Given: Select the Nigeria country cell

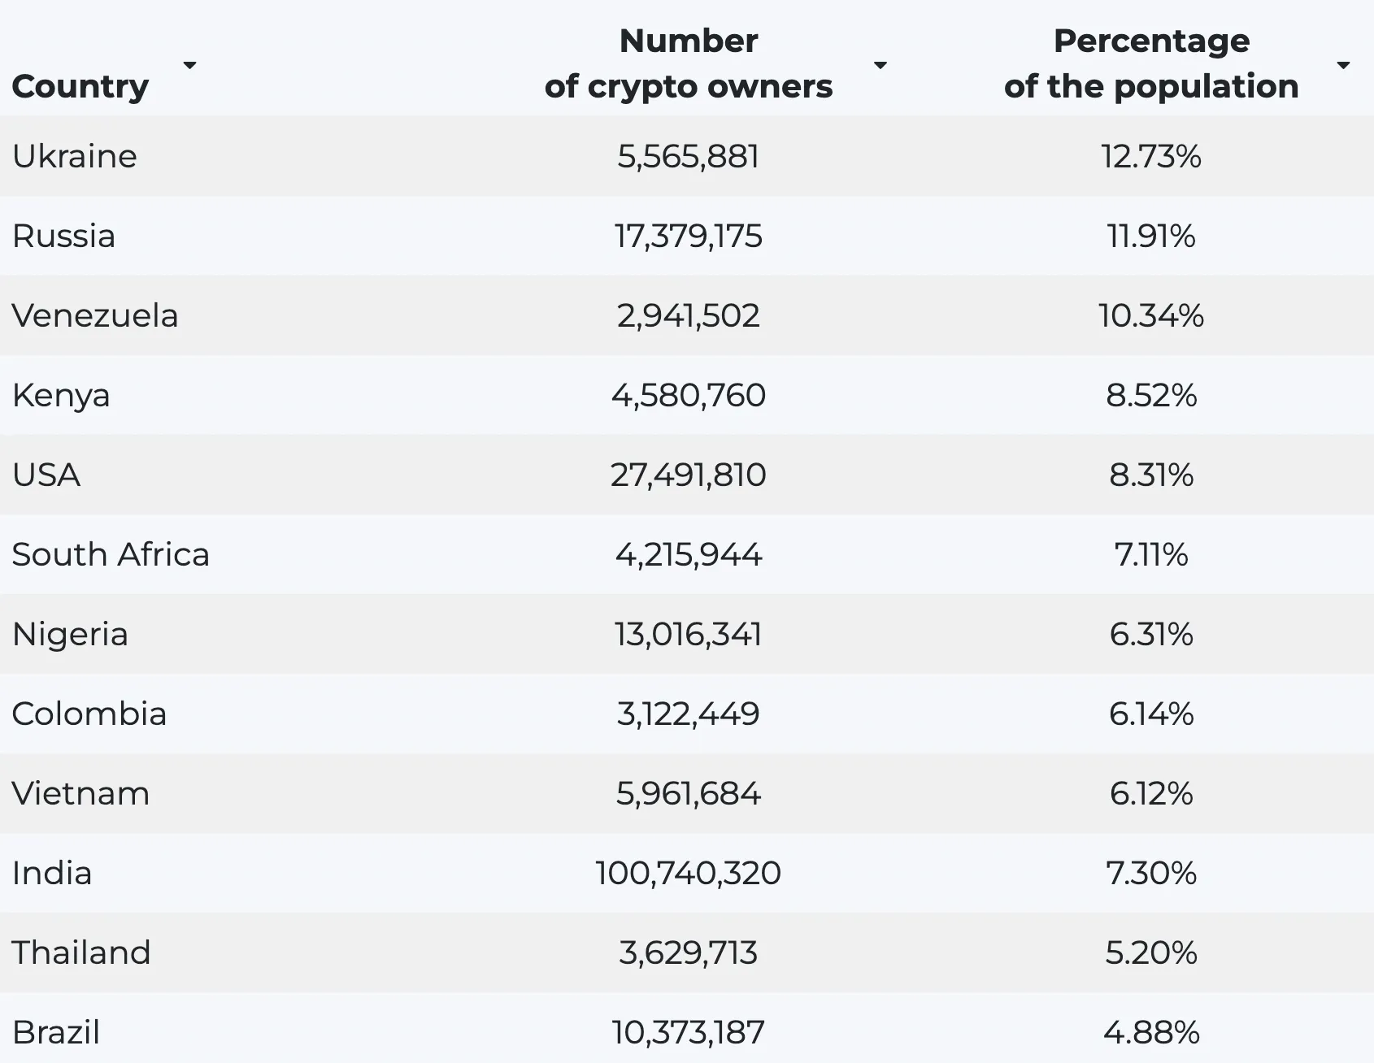Looking at the screenshot, I should pos(70,634).
